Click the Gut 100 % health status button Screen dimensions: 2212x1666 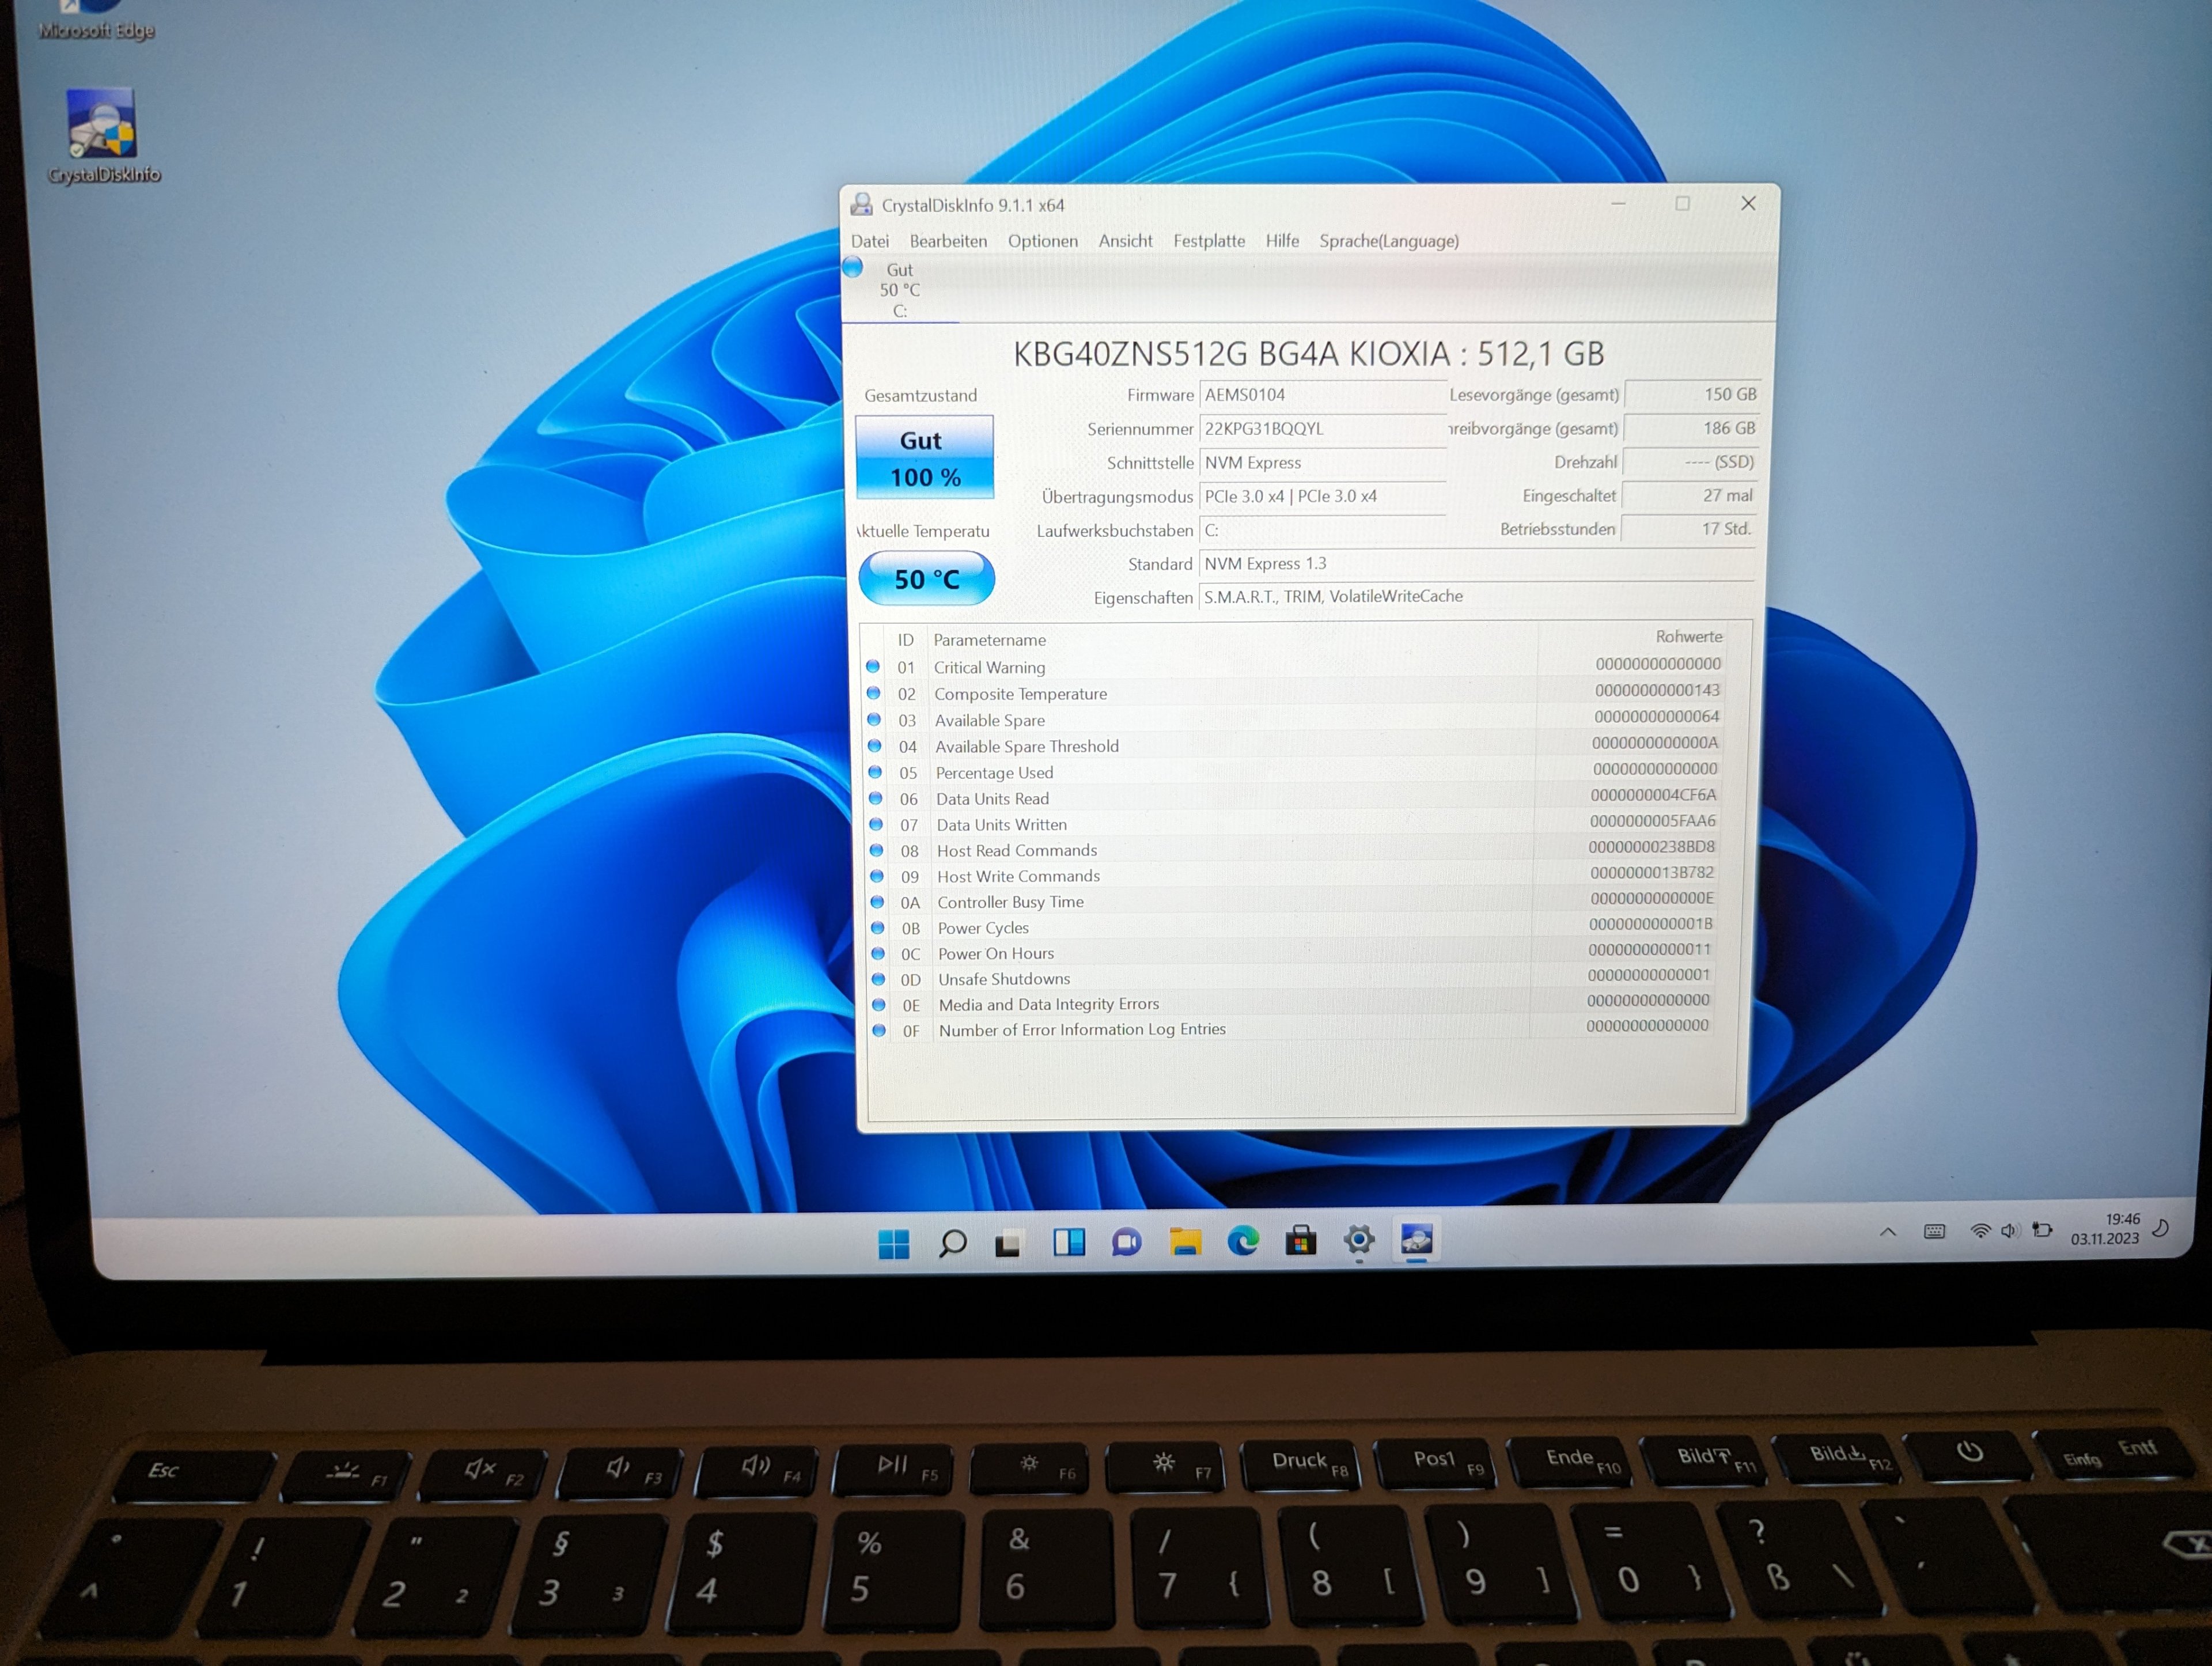(x=925, y=457)
